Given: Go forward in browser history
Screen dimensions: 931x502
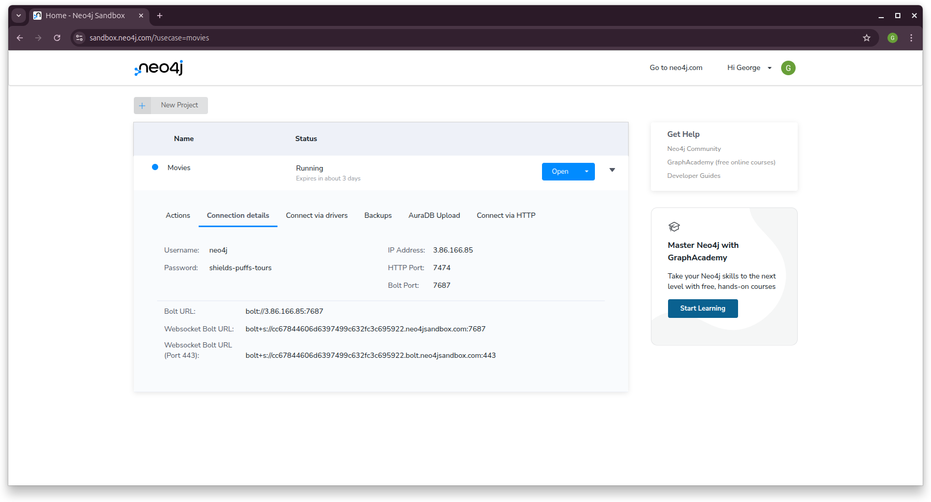Looking at the screenshot, I should coord(38,38).
